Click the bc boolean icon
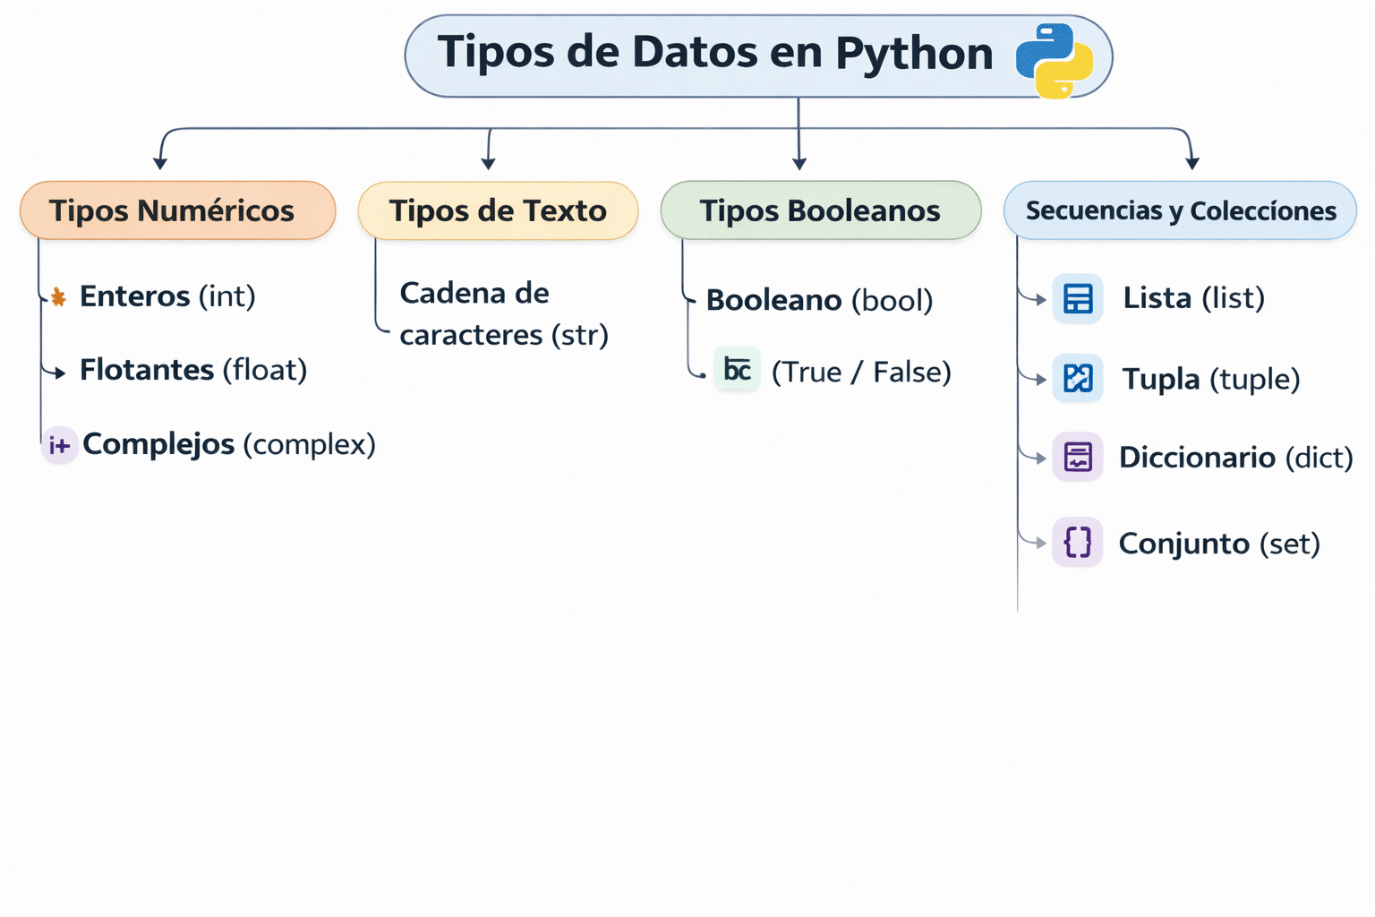Screen dimensions: 1375x917 [x=737, y=369]
